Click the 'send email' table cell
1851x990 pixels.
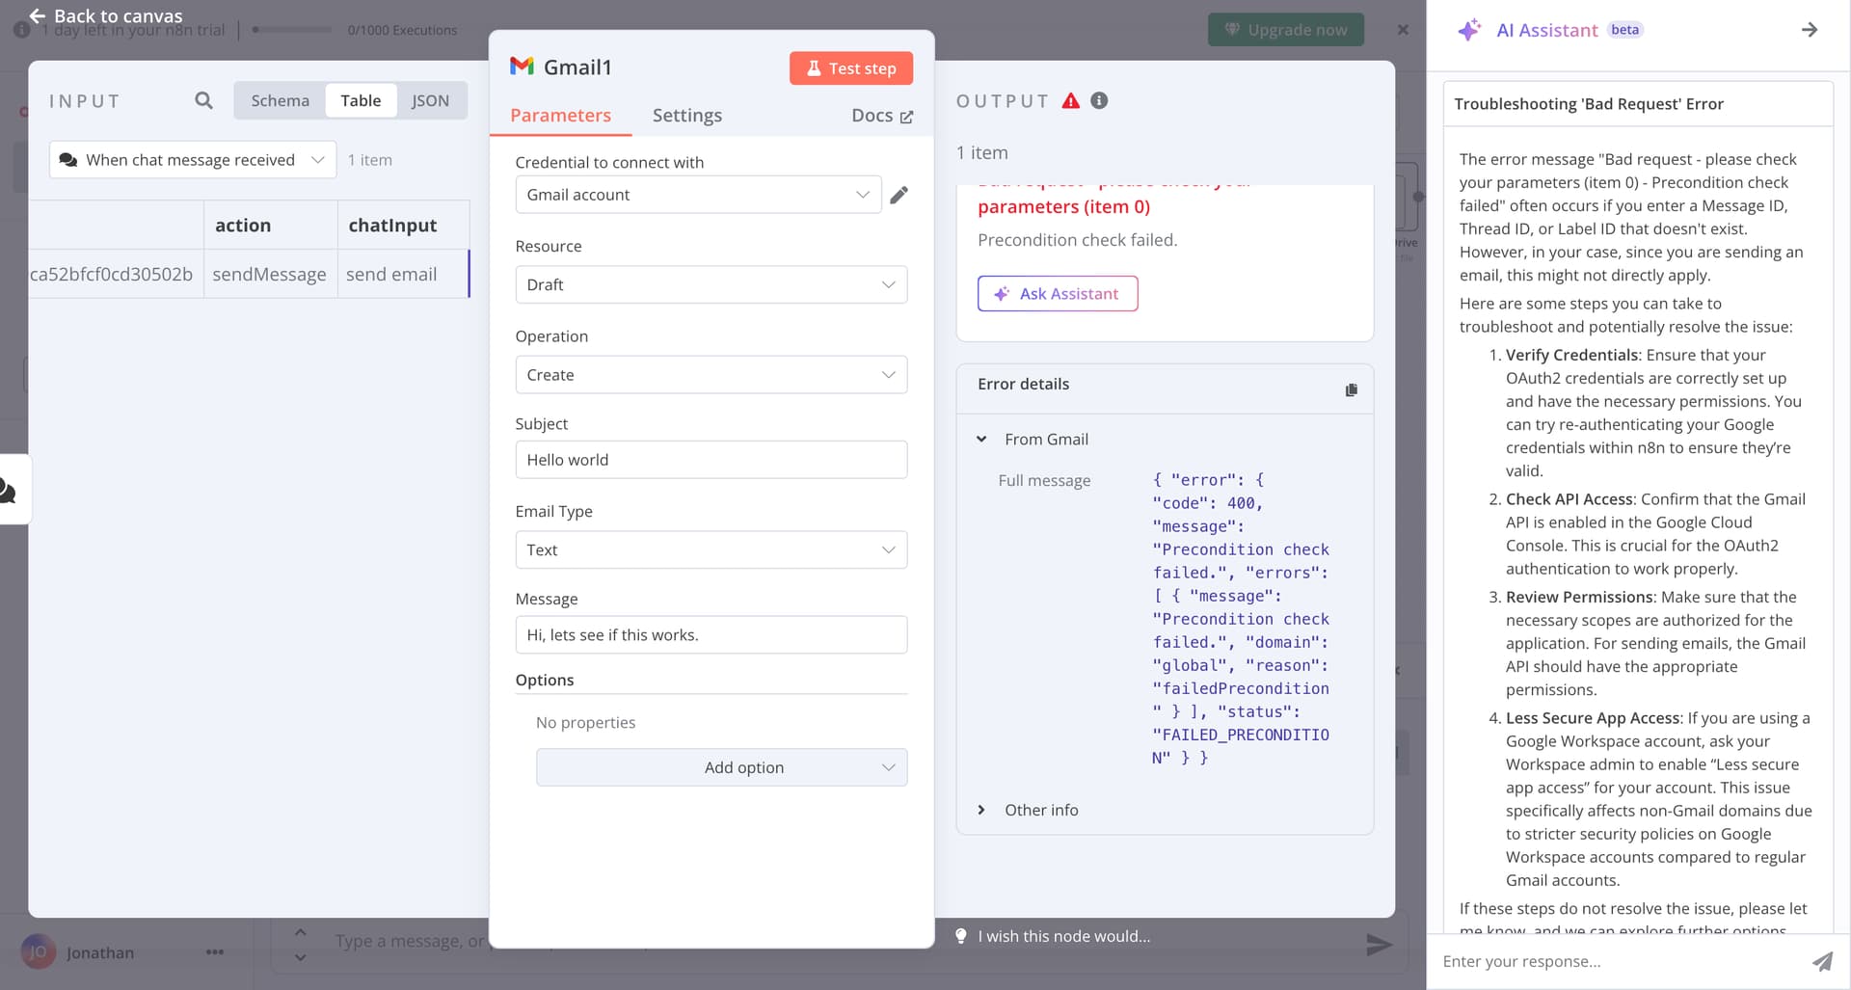[x=403, y=274]
